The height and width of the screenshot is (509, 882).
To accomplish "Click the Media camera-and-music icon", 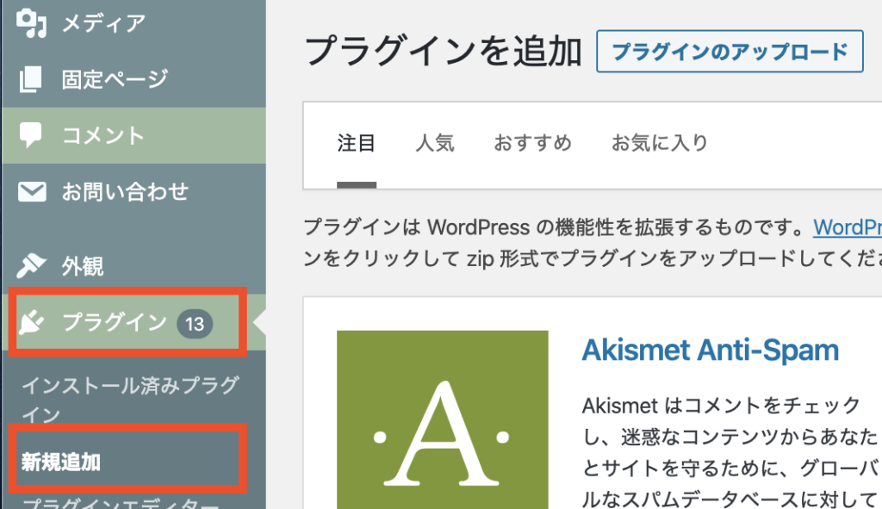I will click(x=31, y=23).
